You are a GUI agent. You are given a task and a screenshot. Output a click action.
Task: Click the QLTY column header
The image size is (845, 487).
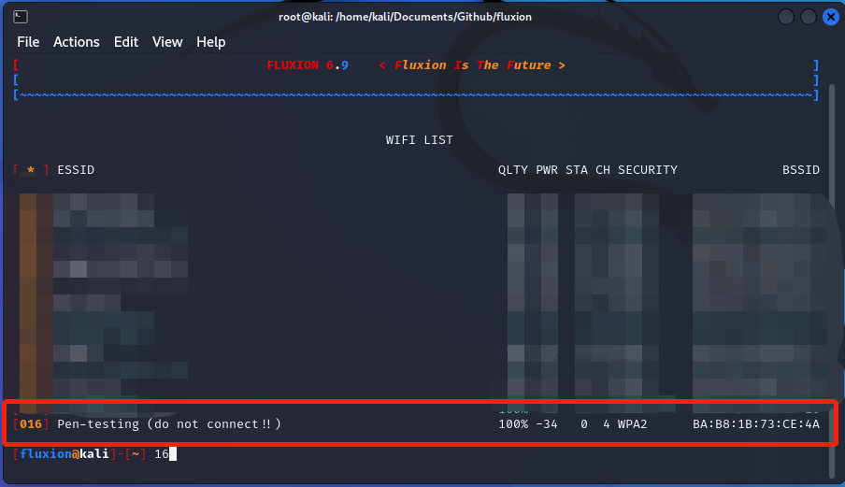[x=513, y=170]
